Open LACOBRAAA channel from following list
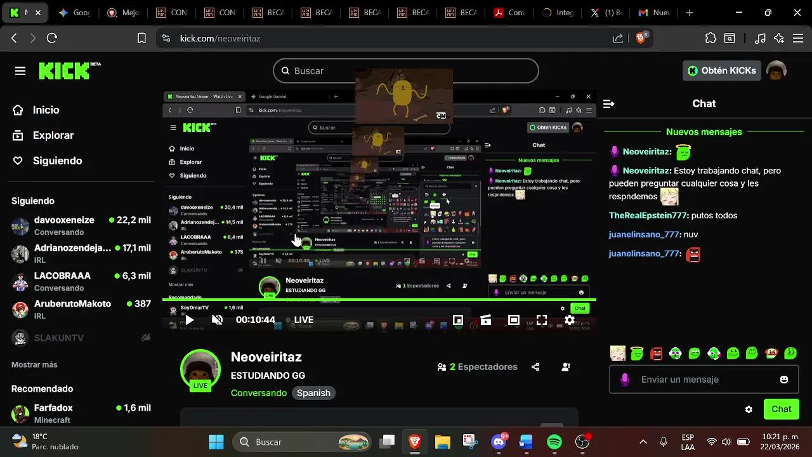 tap(81, 282)
